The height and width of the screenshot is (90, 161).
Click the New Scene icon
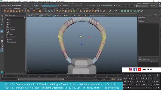tap(12, 6)
